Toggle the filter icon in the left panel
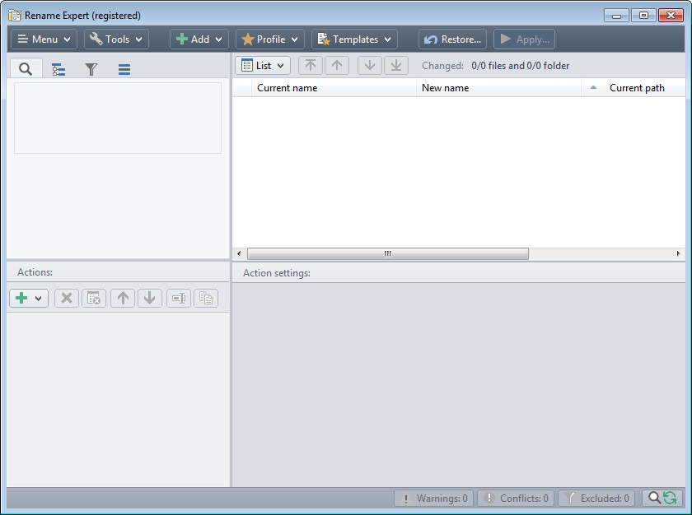Image resolution: width=692 pixels, height=515 pixels. [91, 68]
